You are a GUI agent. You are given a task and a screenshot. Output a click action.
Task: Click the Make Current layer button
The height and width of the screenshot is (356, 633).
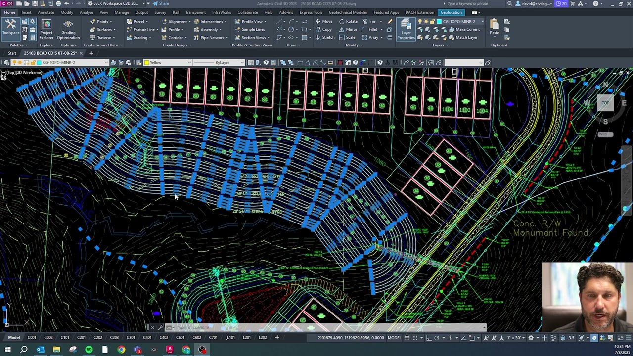(x=464, y=29)
